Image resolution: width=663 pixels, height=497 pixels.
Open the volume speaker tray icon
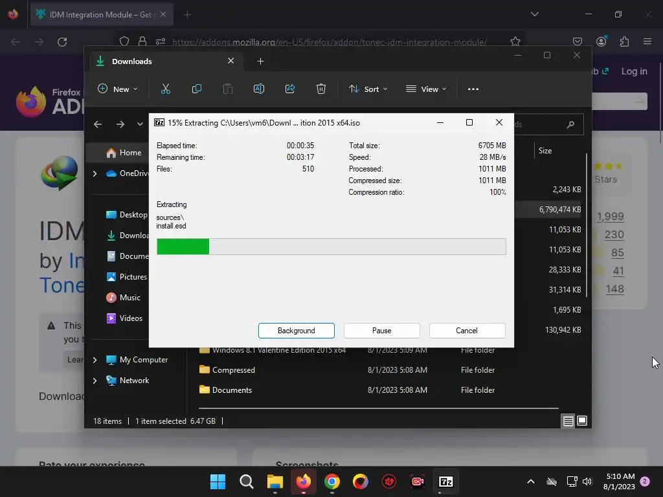(x=587, y=481)
